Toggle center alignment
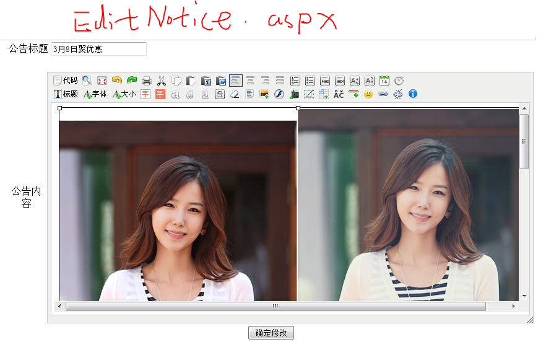Viewport: 538px width, 342px height. click(251, 81)
